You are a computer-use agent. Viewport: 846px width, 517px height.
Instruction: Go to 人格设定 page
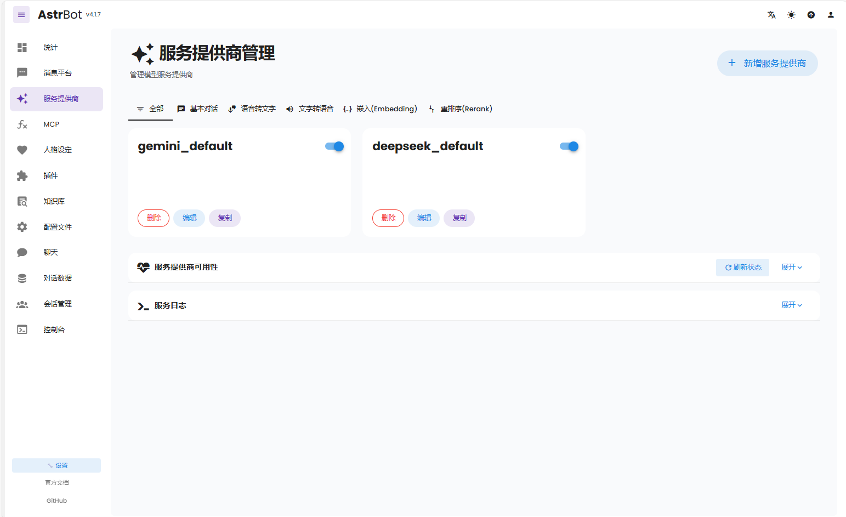pos(58,150)
